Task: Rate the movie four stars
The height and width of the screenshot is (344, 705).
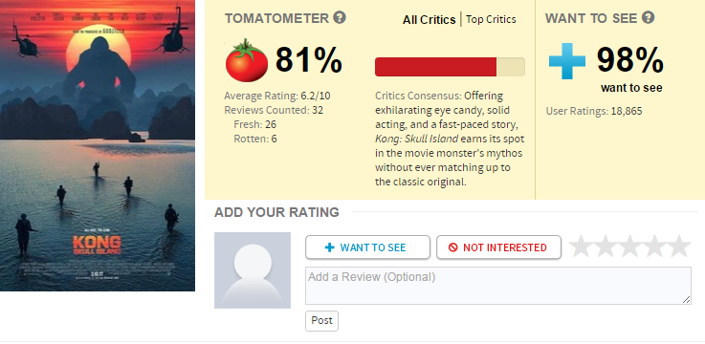Action: 654,247
